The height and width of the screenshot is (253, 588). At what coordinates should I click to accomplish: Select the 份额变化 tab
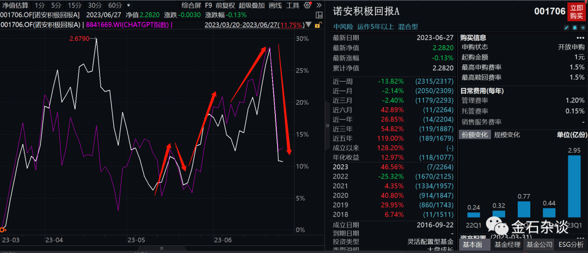coord(475,135)
